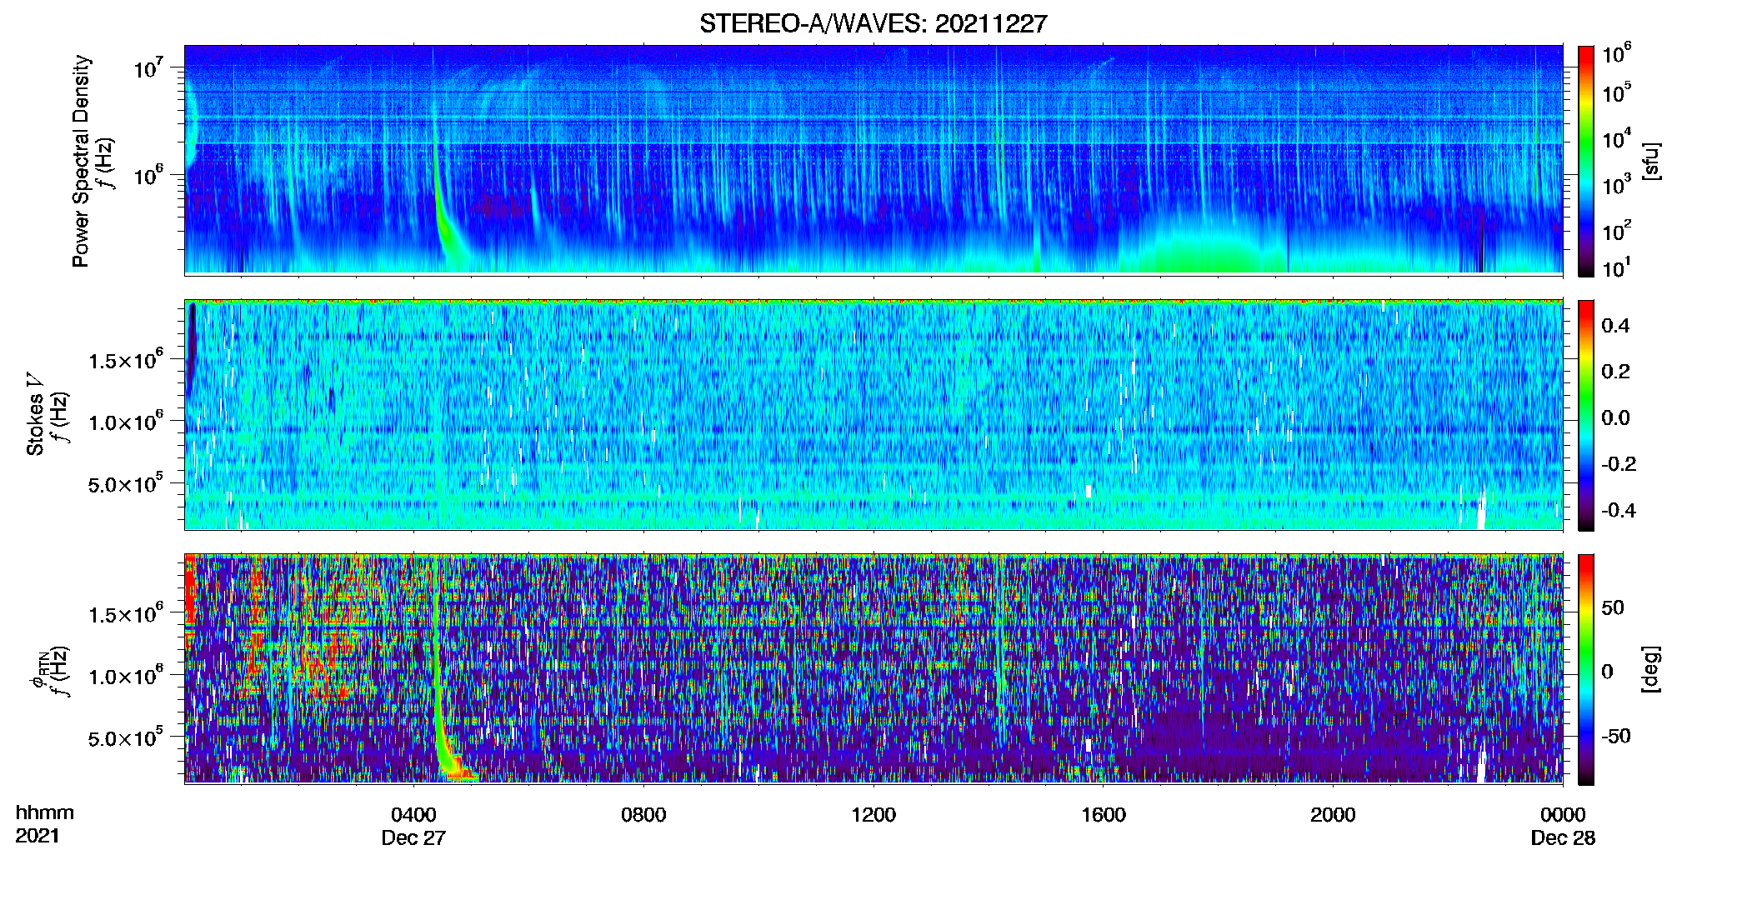The width and height of the screenshot is (1747, 900).
Task: Click the 1600 time tick label
Action: [x=1104, y=814]
